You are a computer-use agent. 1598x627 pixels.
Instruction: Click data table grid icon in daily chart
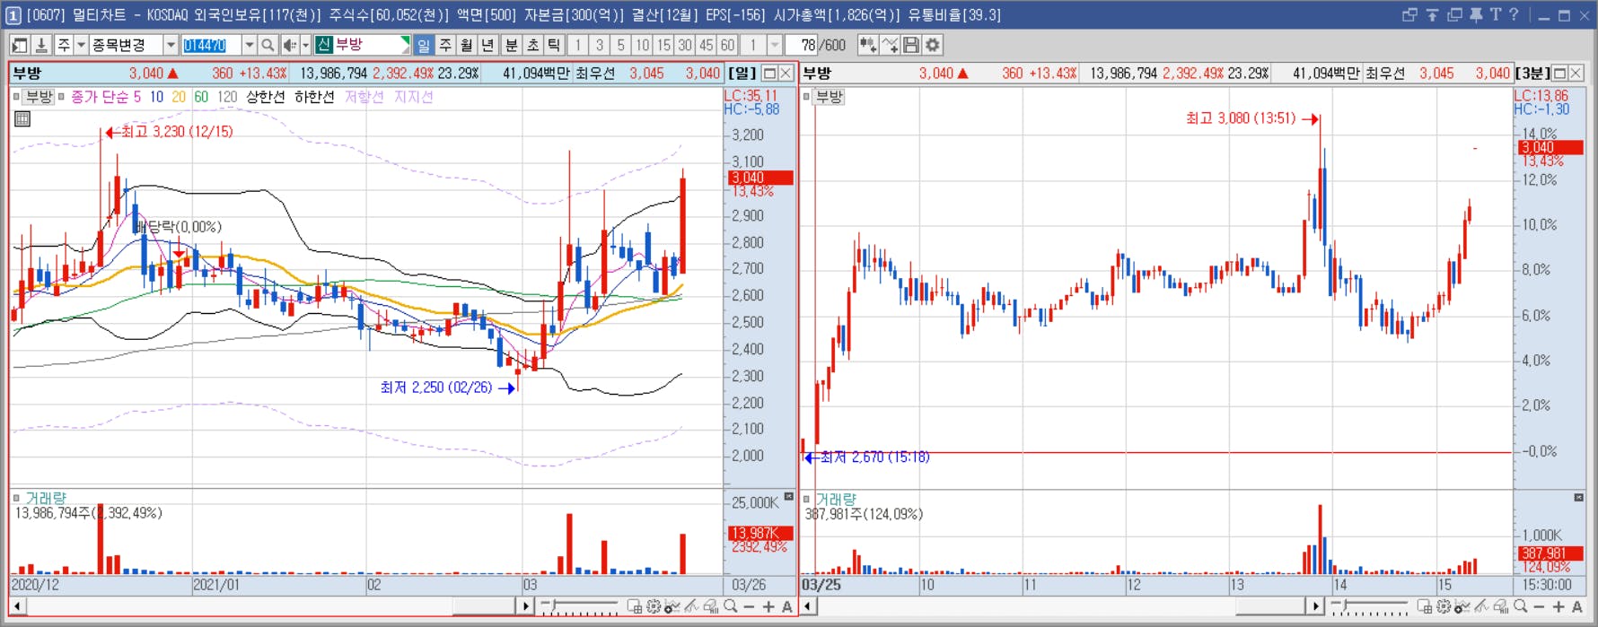point(22,118)
